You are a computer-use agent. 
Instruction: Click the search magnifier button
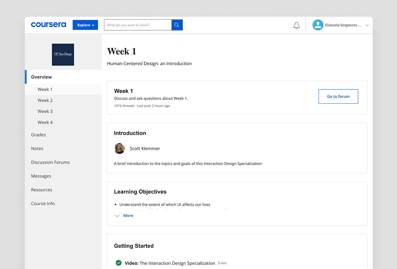[x=177, y=25]
